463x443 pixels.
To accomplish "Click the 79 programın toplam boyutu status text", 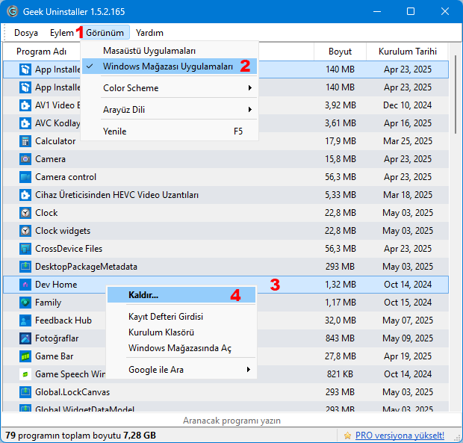I will click(x=81, y=436).
